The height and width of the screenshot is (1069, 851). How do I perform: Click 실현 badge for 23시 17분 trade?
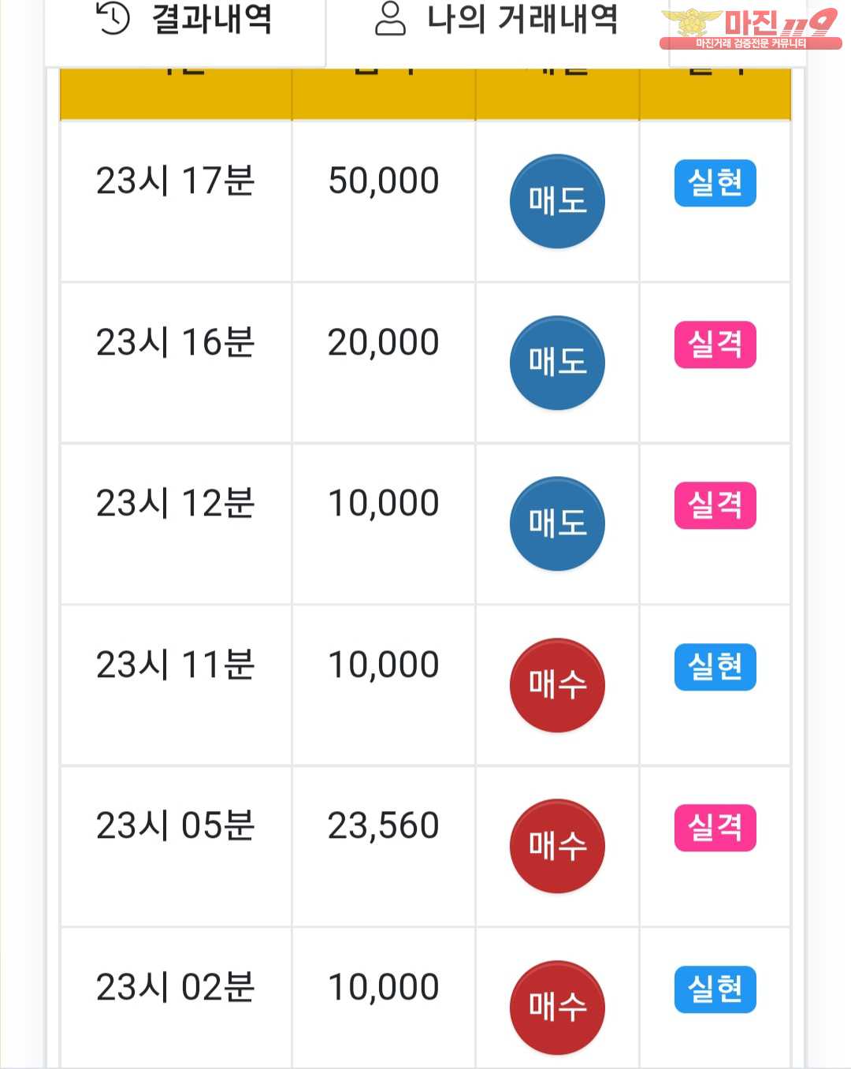coord(715,183)
